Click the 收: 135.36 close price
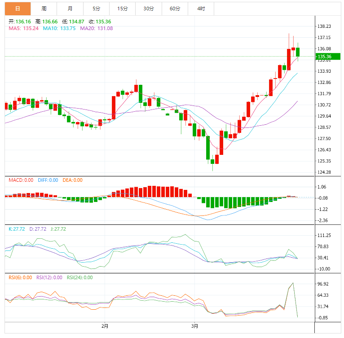Viewport: 344px width, 338px height. point(100,22)
